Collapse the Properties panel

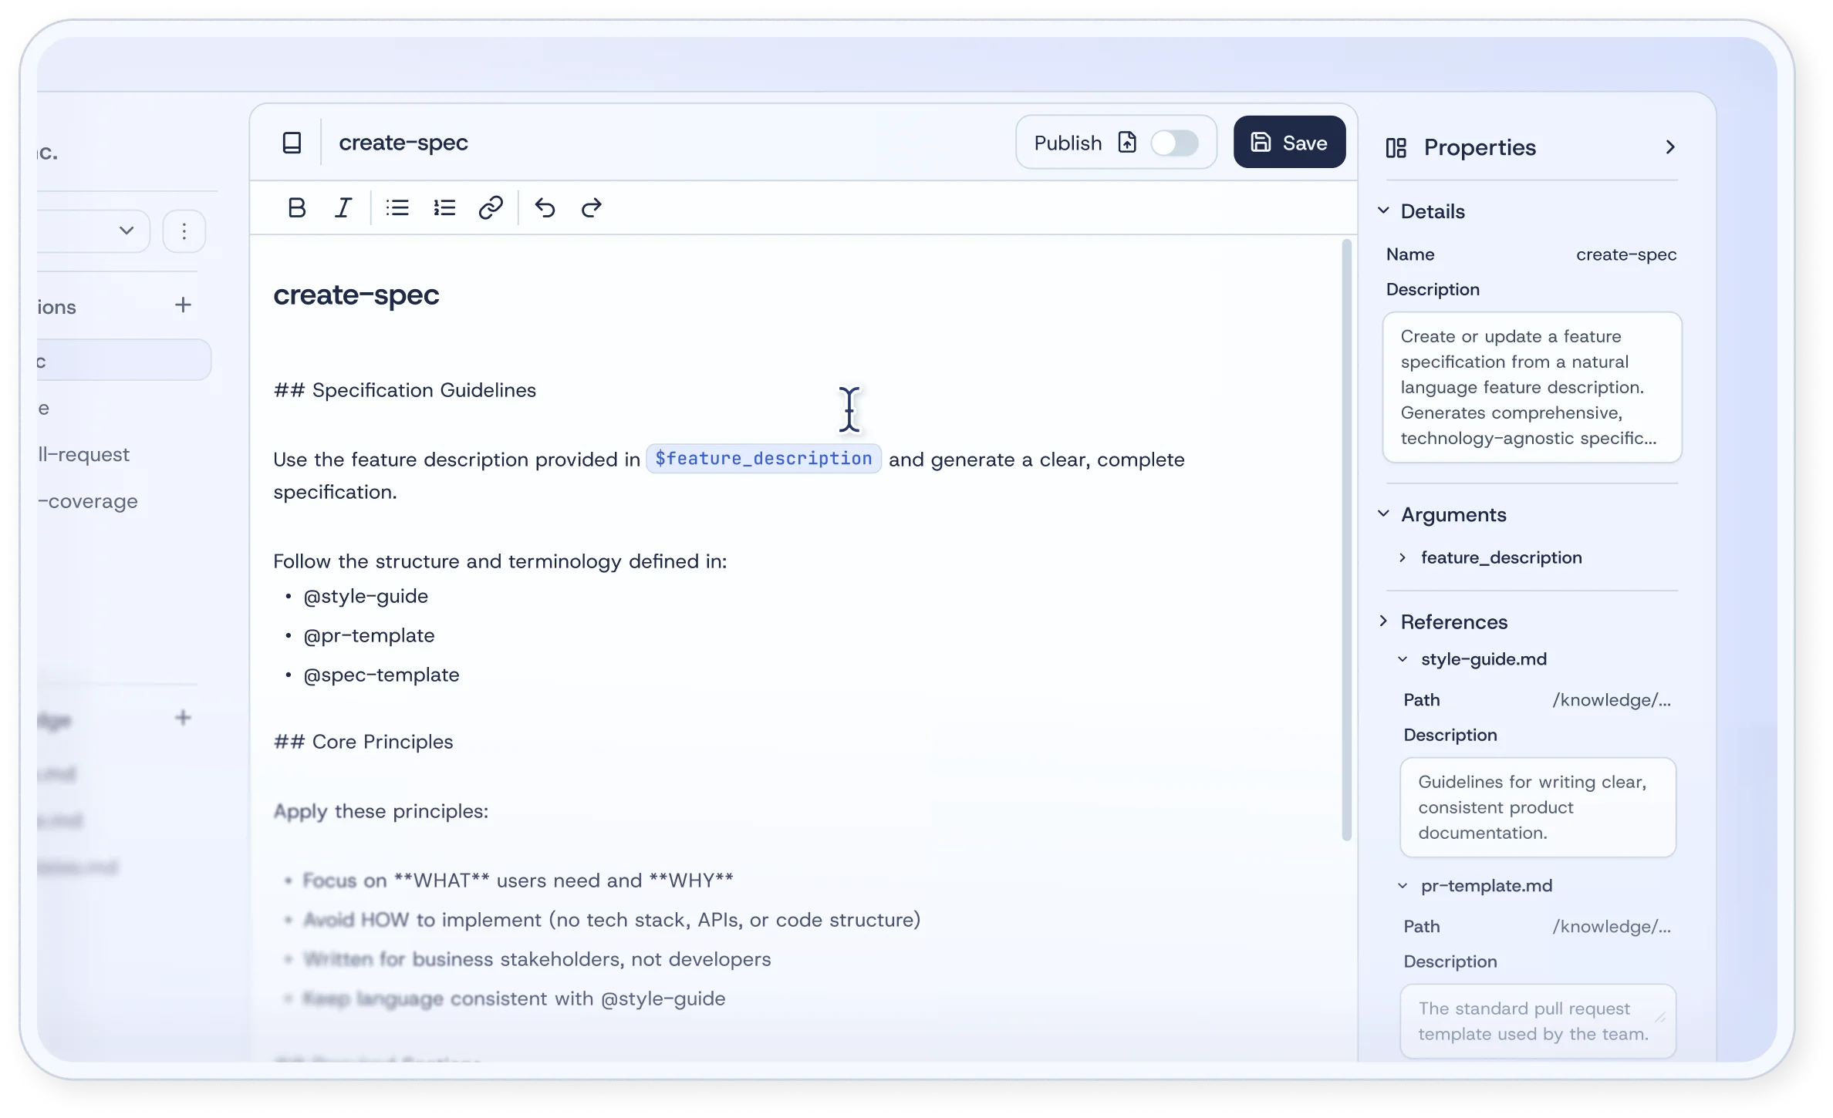[1671, 146]
